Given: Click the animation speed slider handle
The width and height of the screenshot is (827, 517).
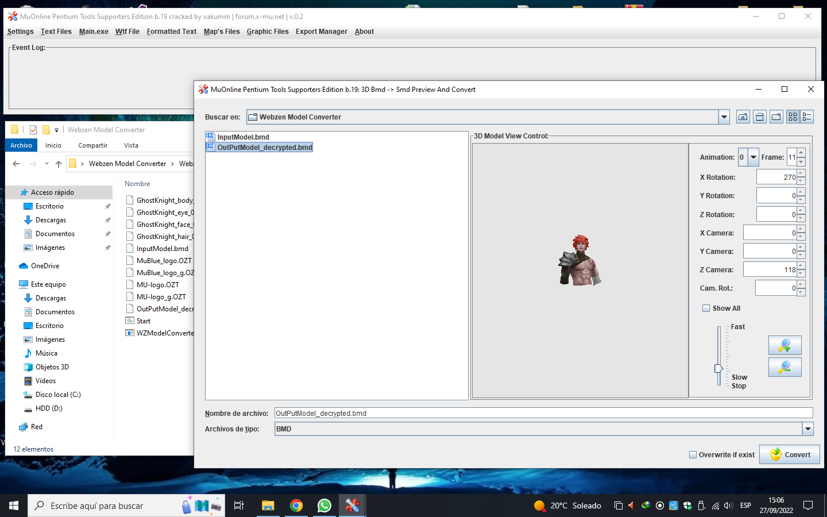Looking at the screenshot, I should click(718, 368).
